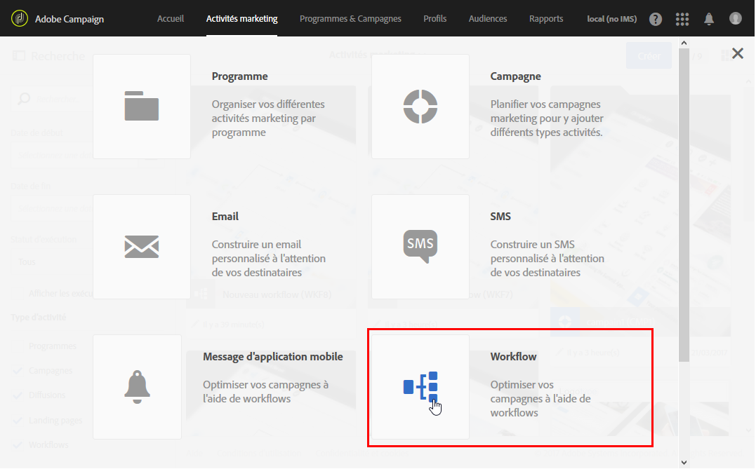The width and height of the screenshot is (756, 469).
Task: Click the overlay scrollbar up arrow
Action: point(684,43)
